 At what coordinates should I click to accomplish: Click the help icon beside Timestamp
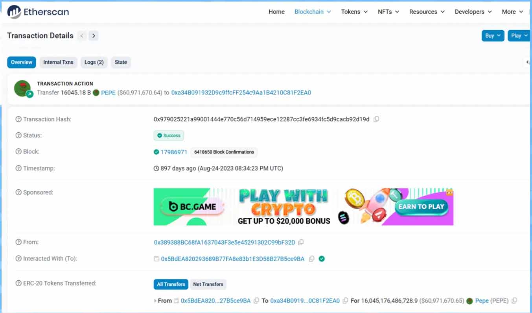click(18, 168)
